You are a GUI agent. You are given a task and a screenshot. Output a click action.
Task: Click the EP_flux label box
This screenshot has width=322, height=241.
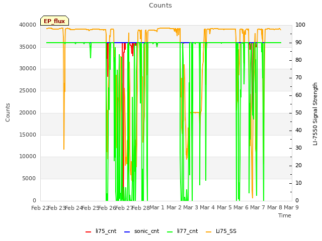[54, 21]
